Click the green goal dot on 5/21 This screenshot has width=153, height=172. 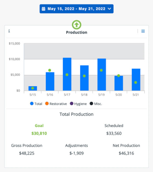coord(136,82)
